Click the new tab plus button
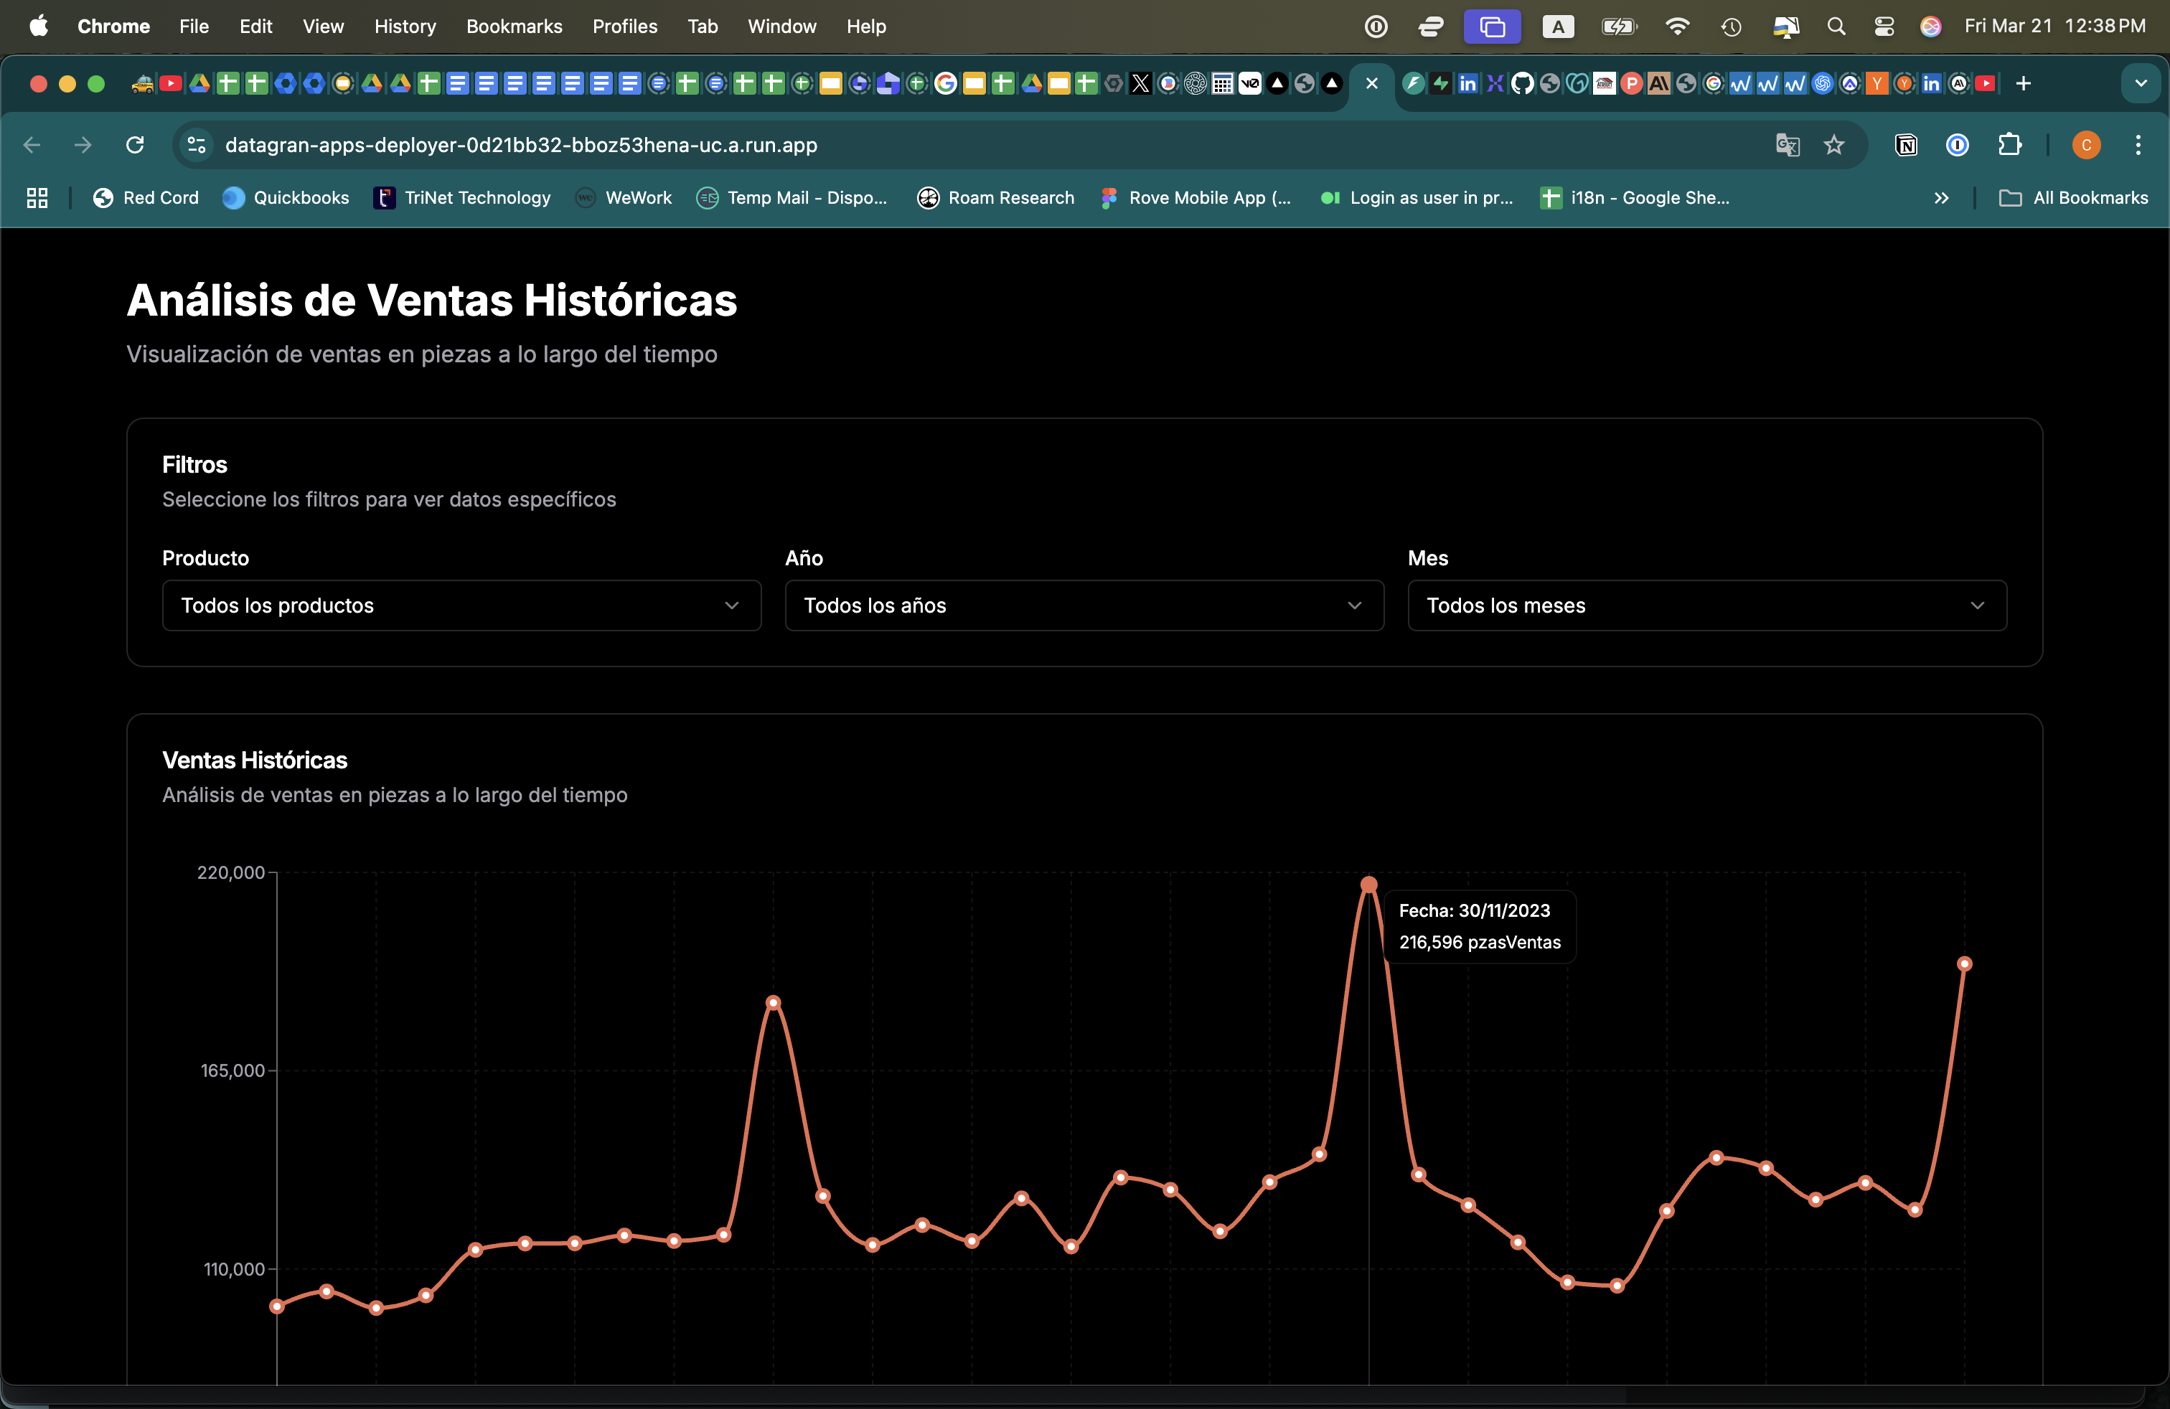This screenshot has height=1409, width=2170. [x=2023, y=84]
